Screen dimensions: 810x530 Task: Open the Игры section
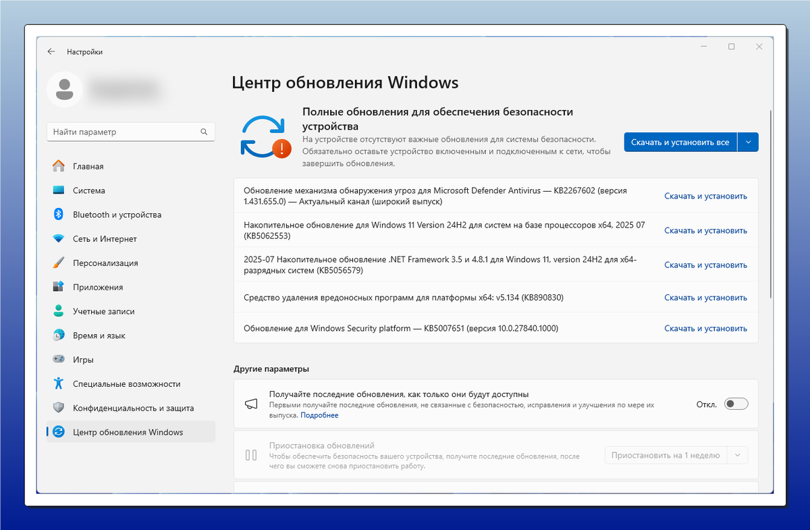click(131, 360)
